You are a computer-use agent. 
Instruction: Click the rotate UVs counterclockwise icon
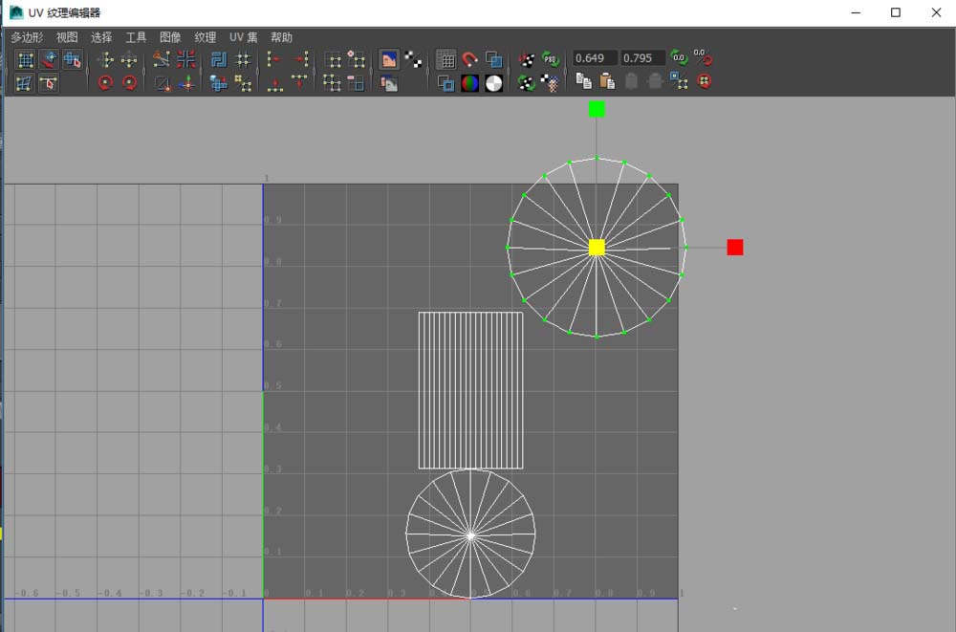click(x=105, y=83)
